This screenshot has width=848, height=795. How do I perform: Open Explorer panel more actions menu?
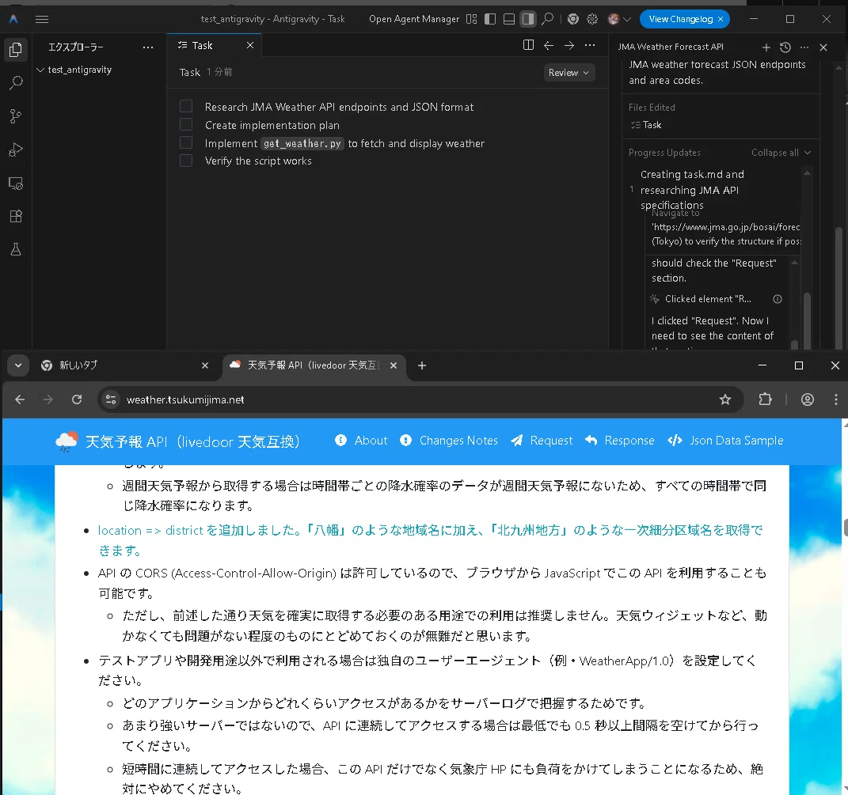coord(147,47)
